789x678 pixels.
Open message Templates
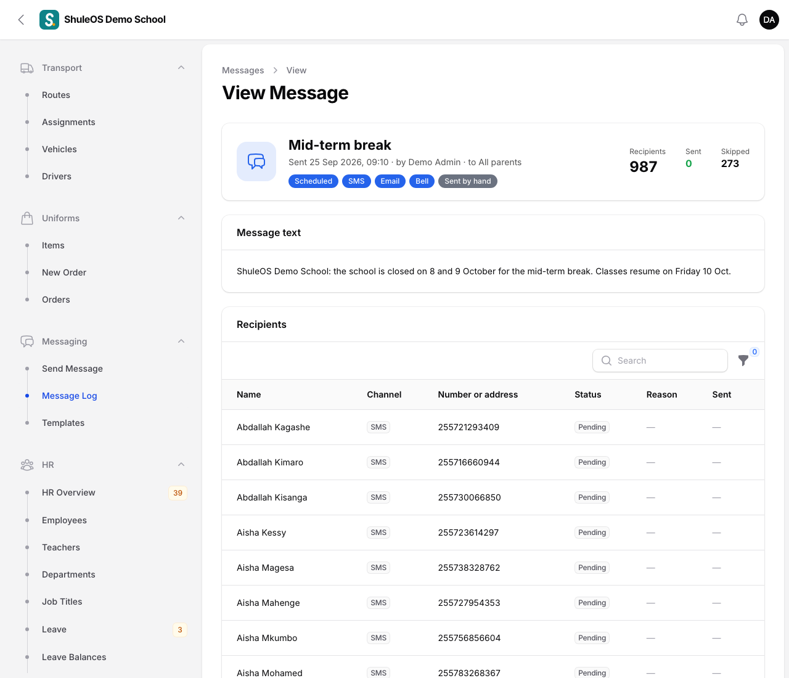coord(63,423)
